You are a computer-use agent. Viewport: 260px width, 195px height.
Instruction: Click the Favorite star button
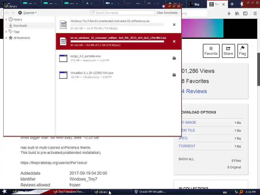click(x=211, y=51)
